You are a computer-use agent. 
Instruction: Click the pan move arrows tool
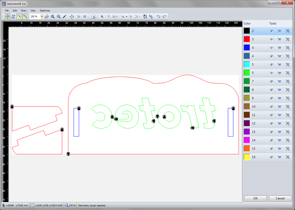[72, 16]
